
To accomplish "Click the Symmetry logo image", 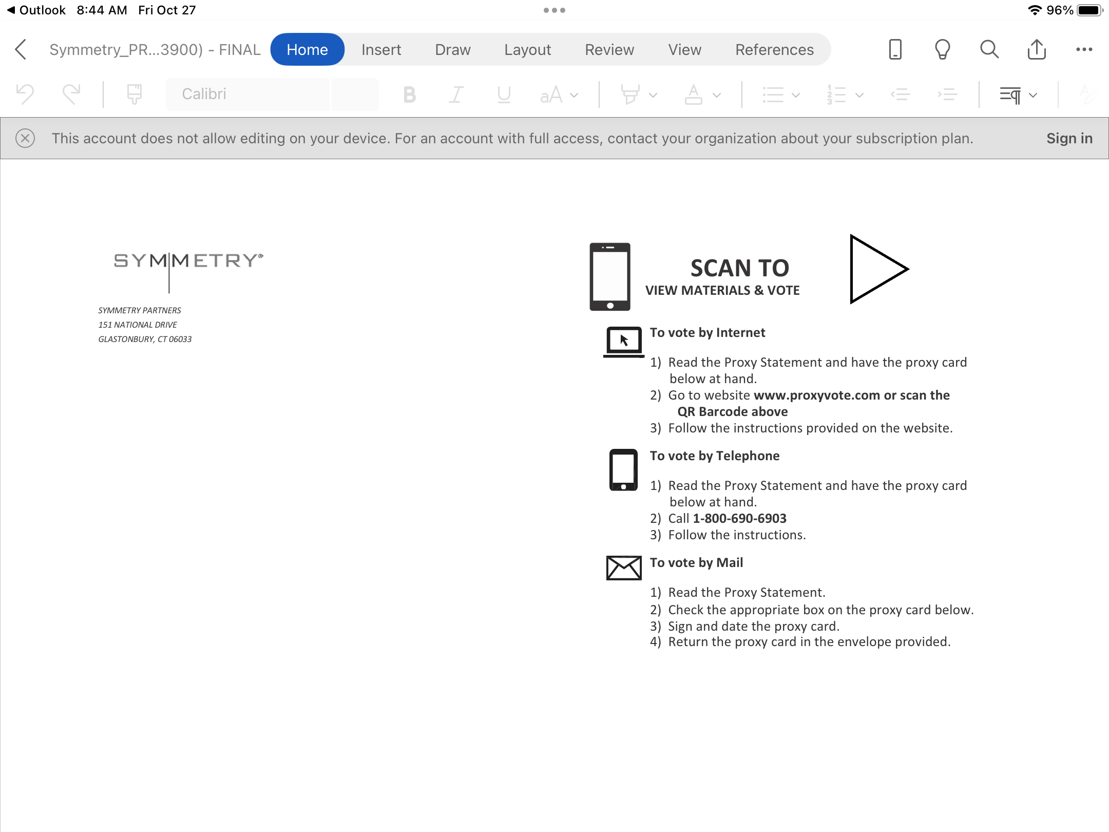I will pyautogui.click(x=188, y=272).
